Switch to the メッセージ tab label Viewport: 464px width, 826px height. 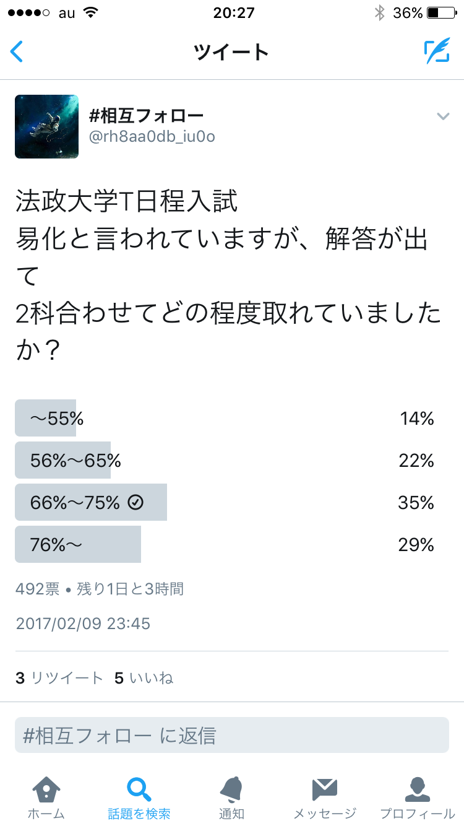pos(324,814)
